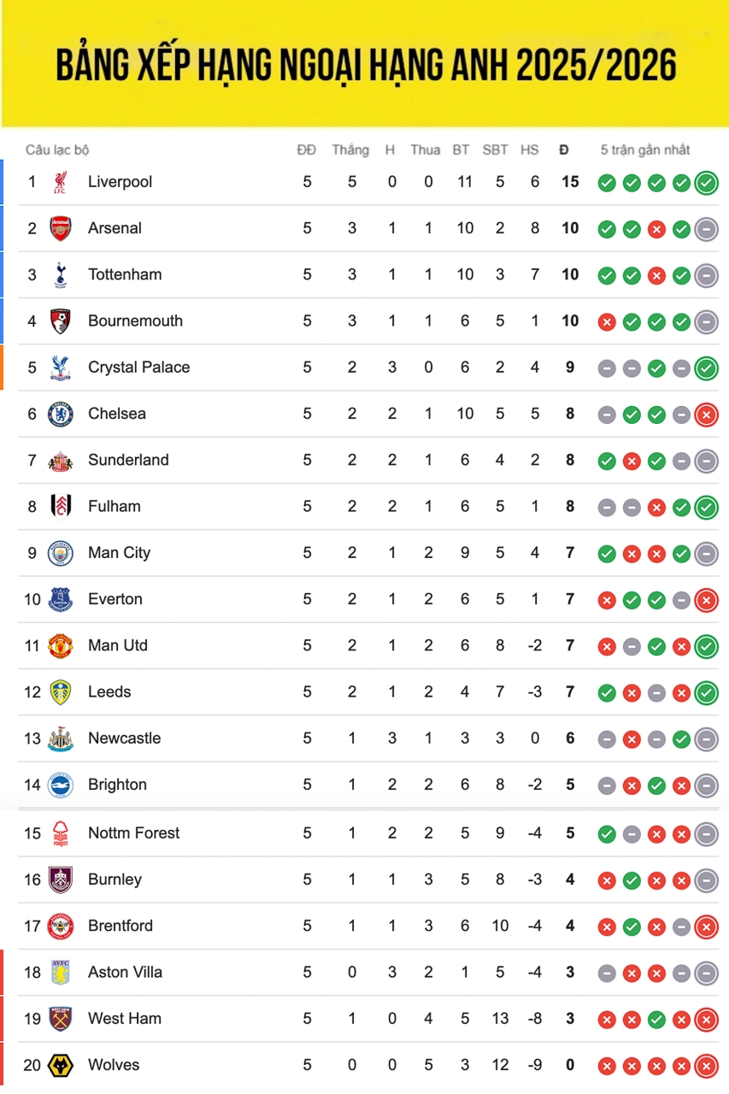Open the Crystal Palace team name
The height and width of the screenshot is (1094, 729).
138,368
